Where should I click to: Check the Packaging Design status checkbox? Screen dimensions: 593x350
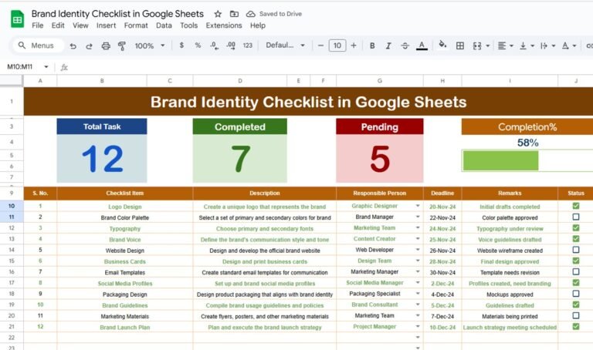pos(575,294)
